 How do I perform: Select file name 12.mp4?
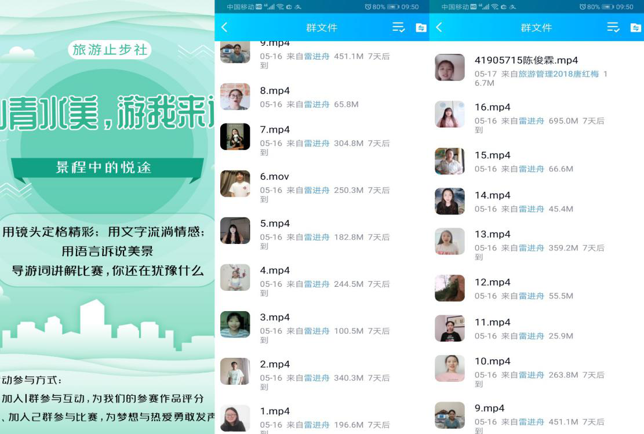click(x=493, y=282)
